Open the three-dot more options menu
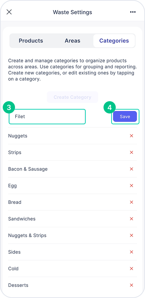 (x=133, y=12)
